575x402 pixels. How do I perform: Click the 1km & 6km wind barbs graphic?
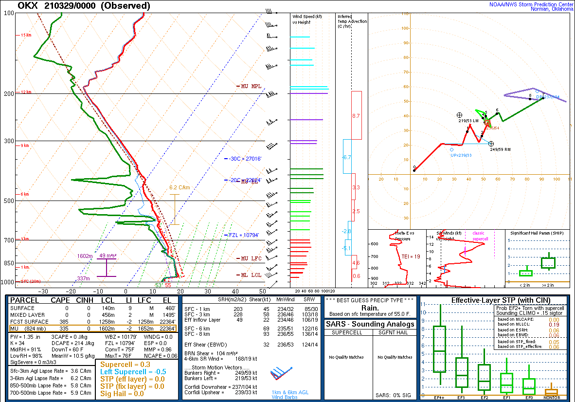click(x=281, y=374)
